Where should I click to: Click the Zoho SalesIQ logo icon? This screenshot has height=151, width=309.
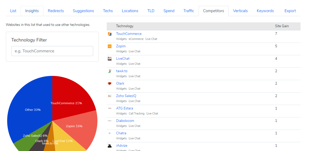click(x=110, y=96)
